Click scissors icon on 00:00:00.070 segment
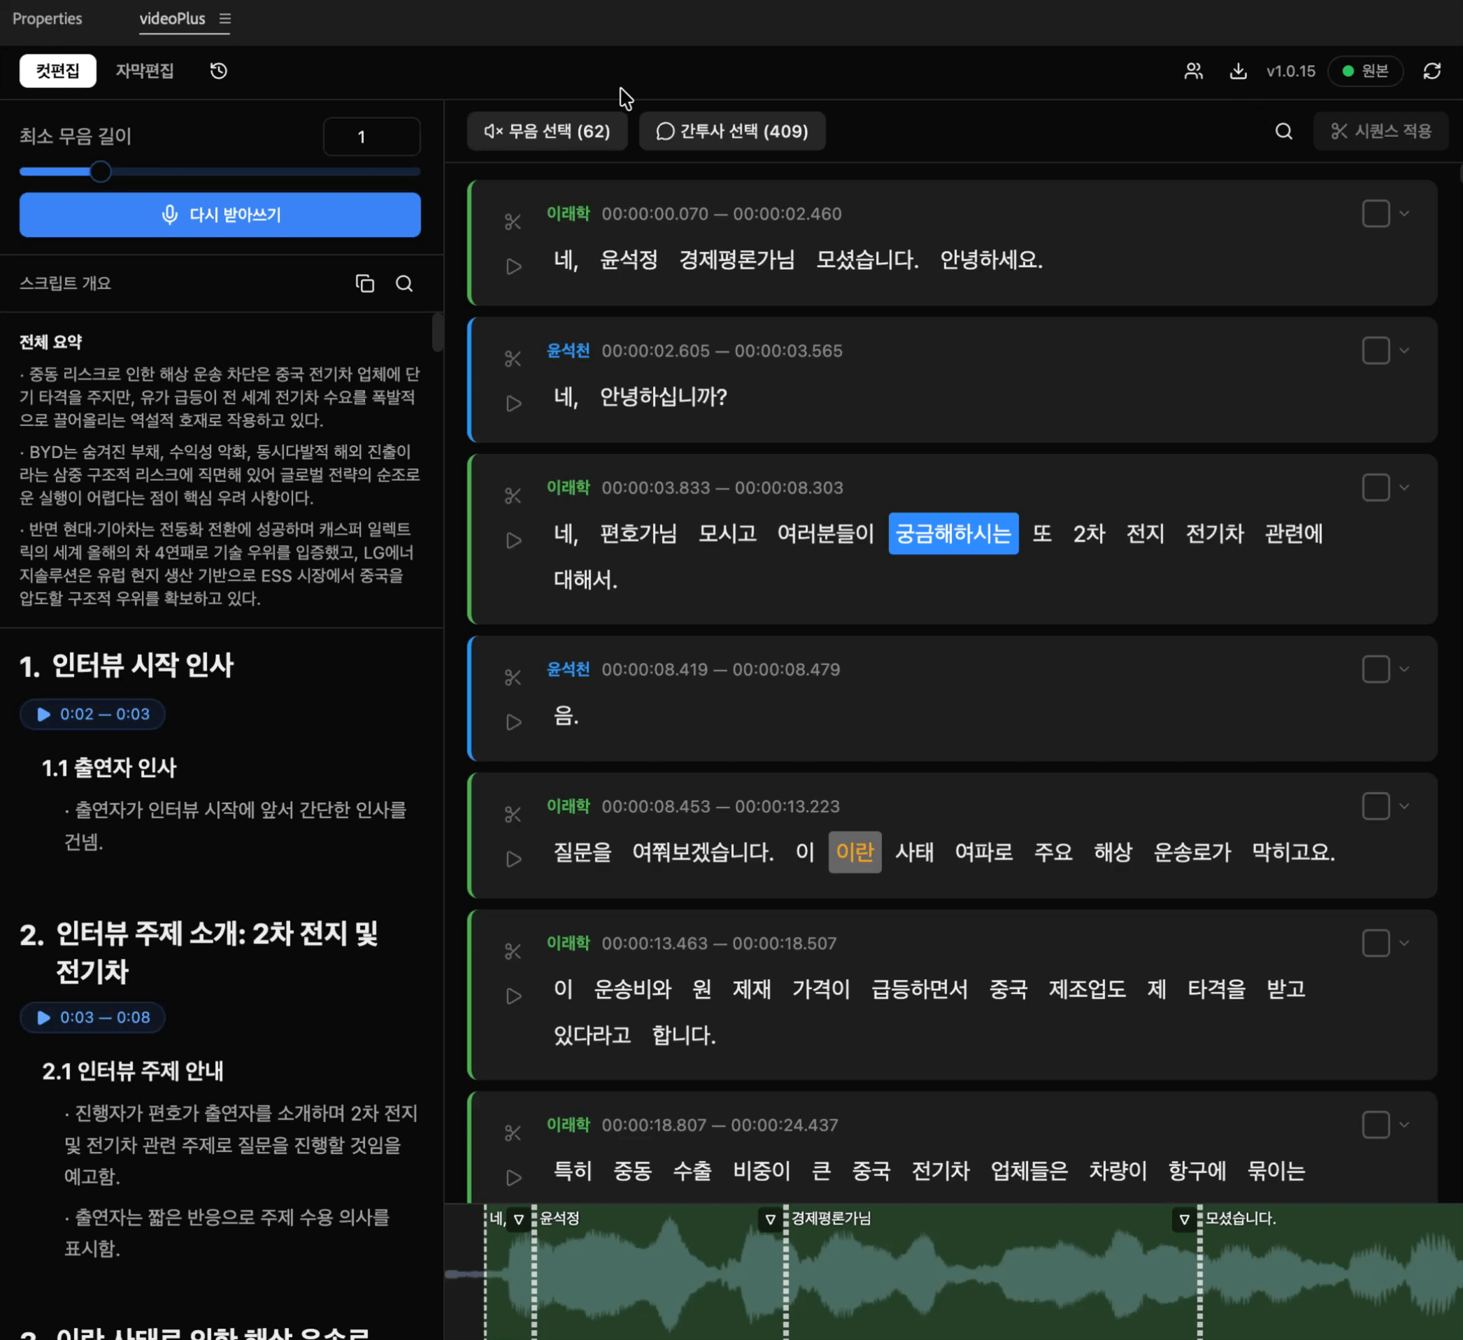The height and width of the screenshot is (1340, 1463). (x=513, y=222)
